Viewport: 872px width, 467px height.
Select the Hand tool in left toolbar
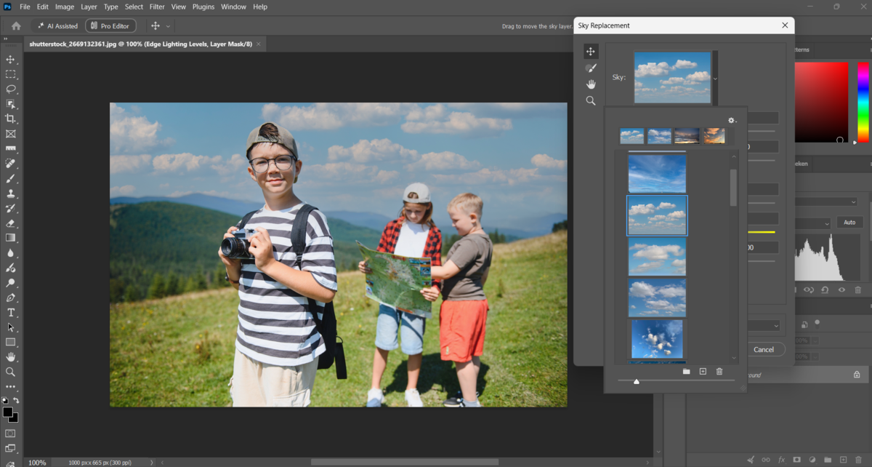pyautogui.click(x=10, y=357)
